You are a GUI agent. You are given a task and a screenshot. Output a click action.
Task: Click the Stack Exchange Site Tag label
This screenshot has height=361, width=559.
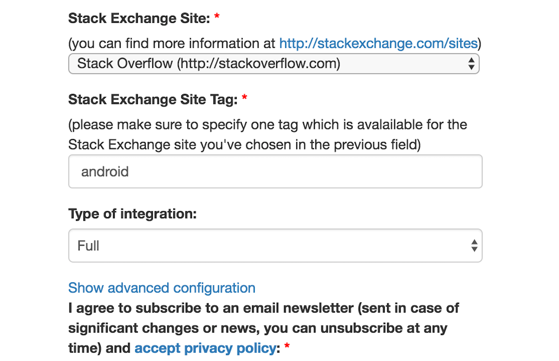pyautogui.click(x=153, y=99)
